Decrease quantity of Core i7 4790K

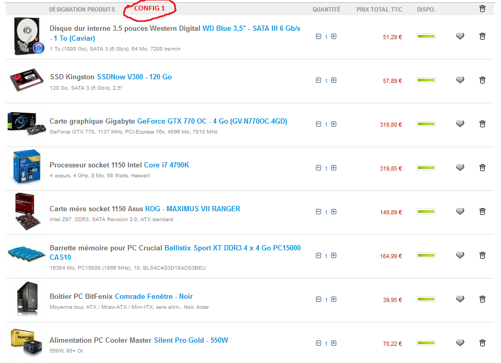[x=318, y=167]
